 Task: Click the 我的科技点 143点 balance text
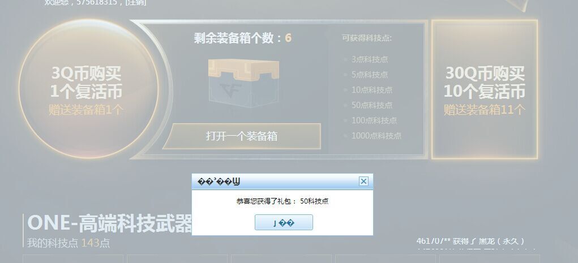(x=68, y=243)
